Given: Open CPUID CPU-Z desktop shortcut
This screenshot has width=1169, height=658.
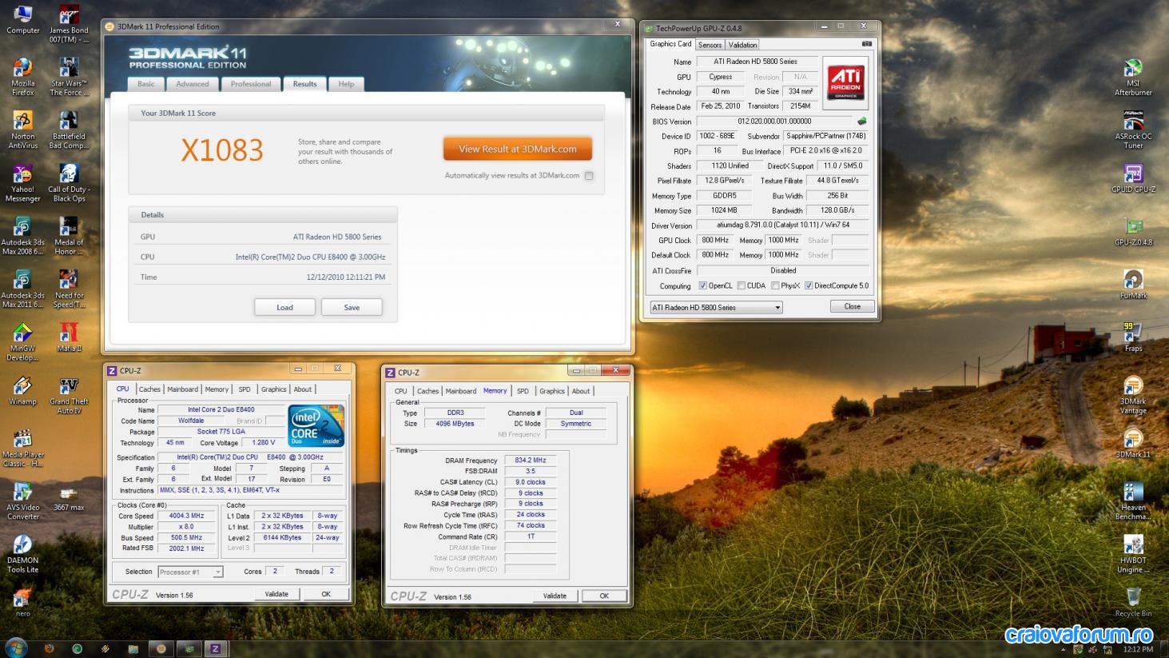Looking at the screenshot, I should [x=1133, y=179].
